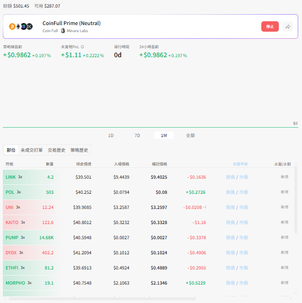Image resolution: width=302 pixels, height=303 pixels.
Task: Click 限價 in the PUMP row
Action: coord(231,237)
